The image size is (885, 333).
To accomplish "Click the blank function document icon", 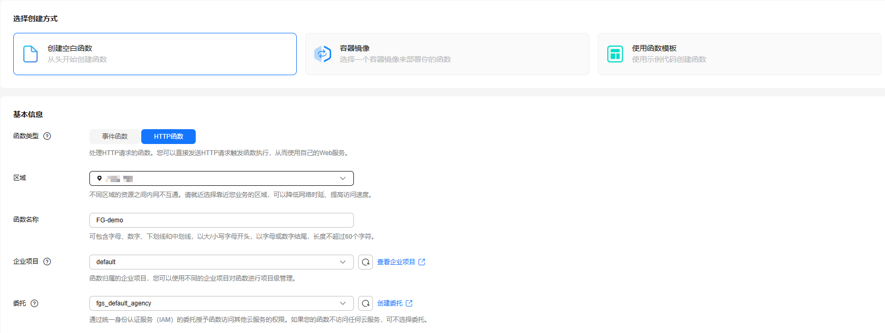I will click(x=31, y=54).
